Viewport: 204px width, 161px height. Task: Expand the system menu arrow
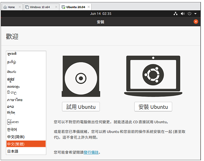click(x=195, y=14)
